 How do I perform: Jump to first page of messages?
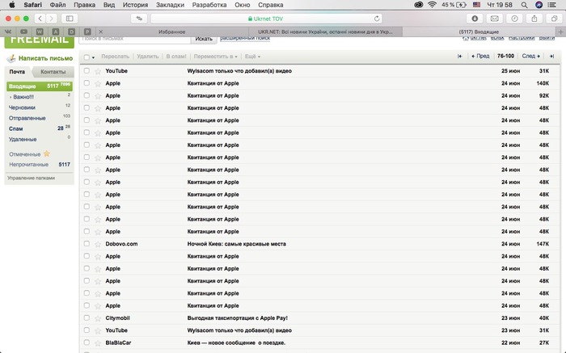(x=460, y=57)
